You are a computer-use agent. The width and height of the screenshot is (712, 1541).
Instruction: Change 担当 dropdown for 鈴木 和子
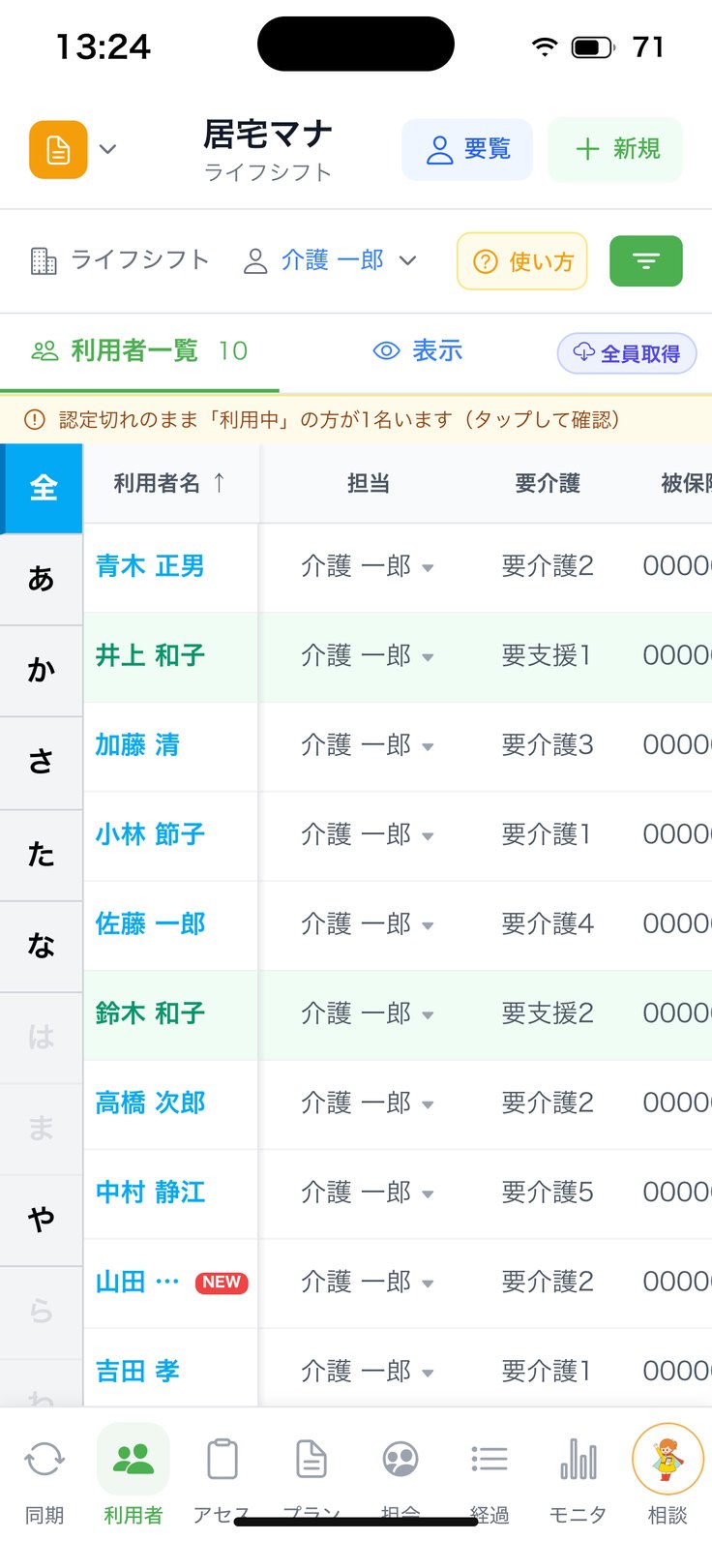pos(368,1012)
